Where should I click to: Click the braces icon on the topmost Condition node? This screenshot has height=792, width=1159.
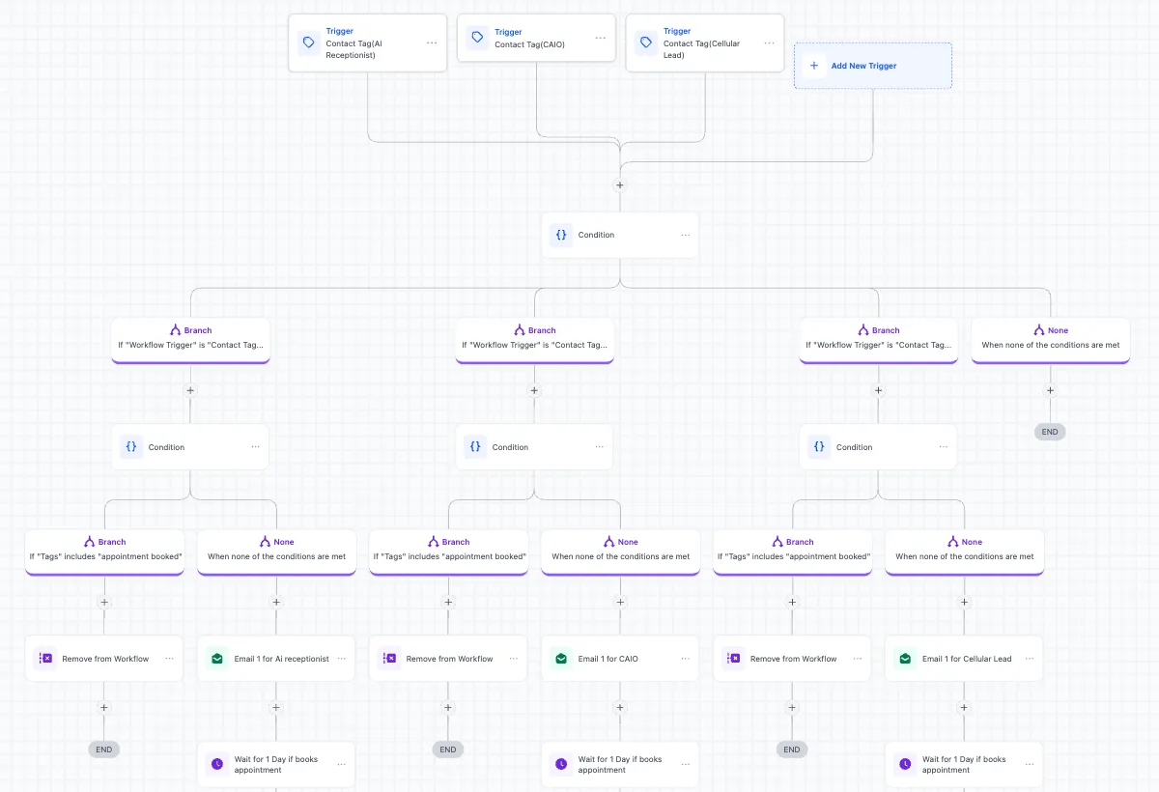coord(560,235)
